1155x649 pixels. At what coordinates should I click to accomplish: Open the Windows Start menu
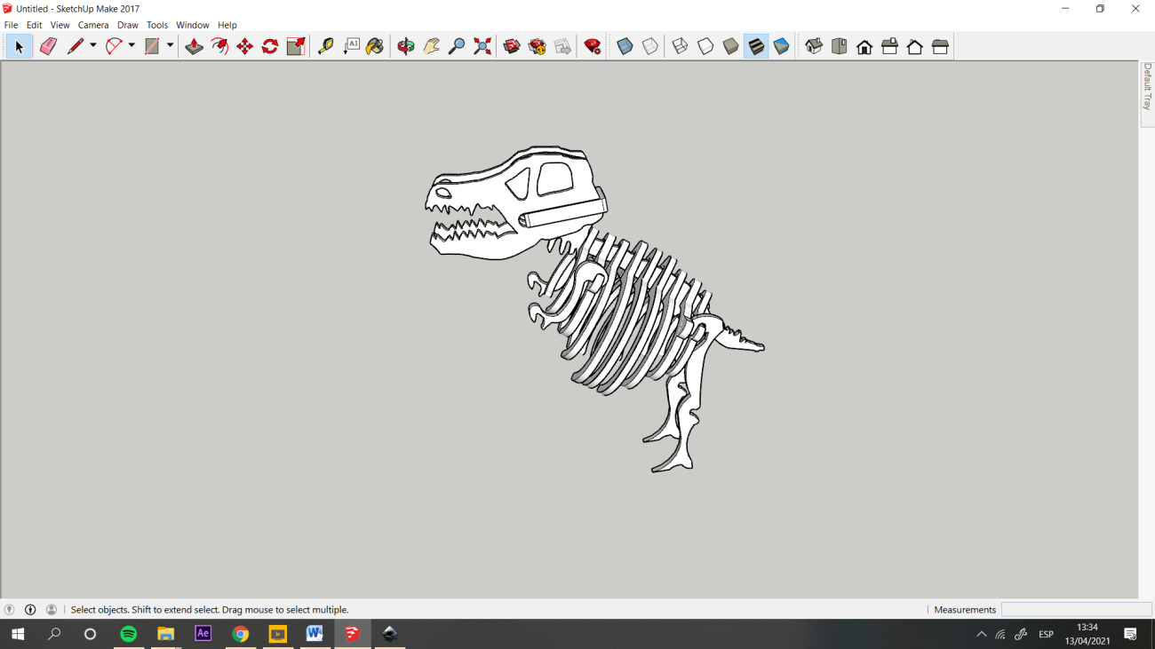(x=18, y=634)
